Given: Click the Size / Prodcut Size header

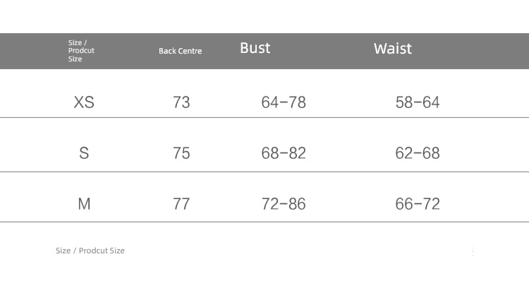Looking at the screenshot, I should pos(81,51).
